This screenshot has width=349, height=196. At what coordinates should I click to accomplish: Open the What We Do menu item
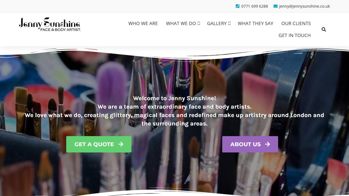click(x=181, y=23)
